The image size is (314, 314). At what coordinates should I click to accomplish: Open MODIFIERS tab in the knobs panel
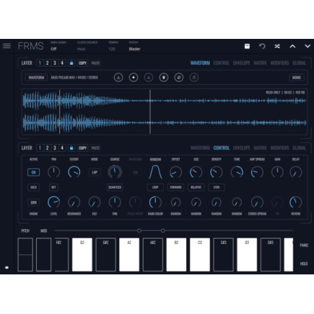(279, 148)
